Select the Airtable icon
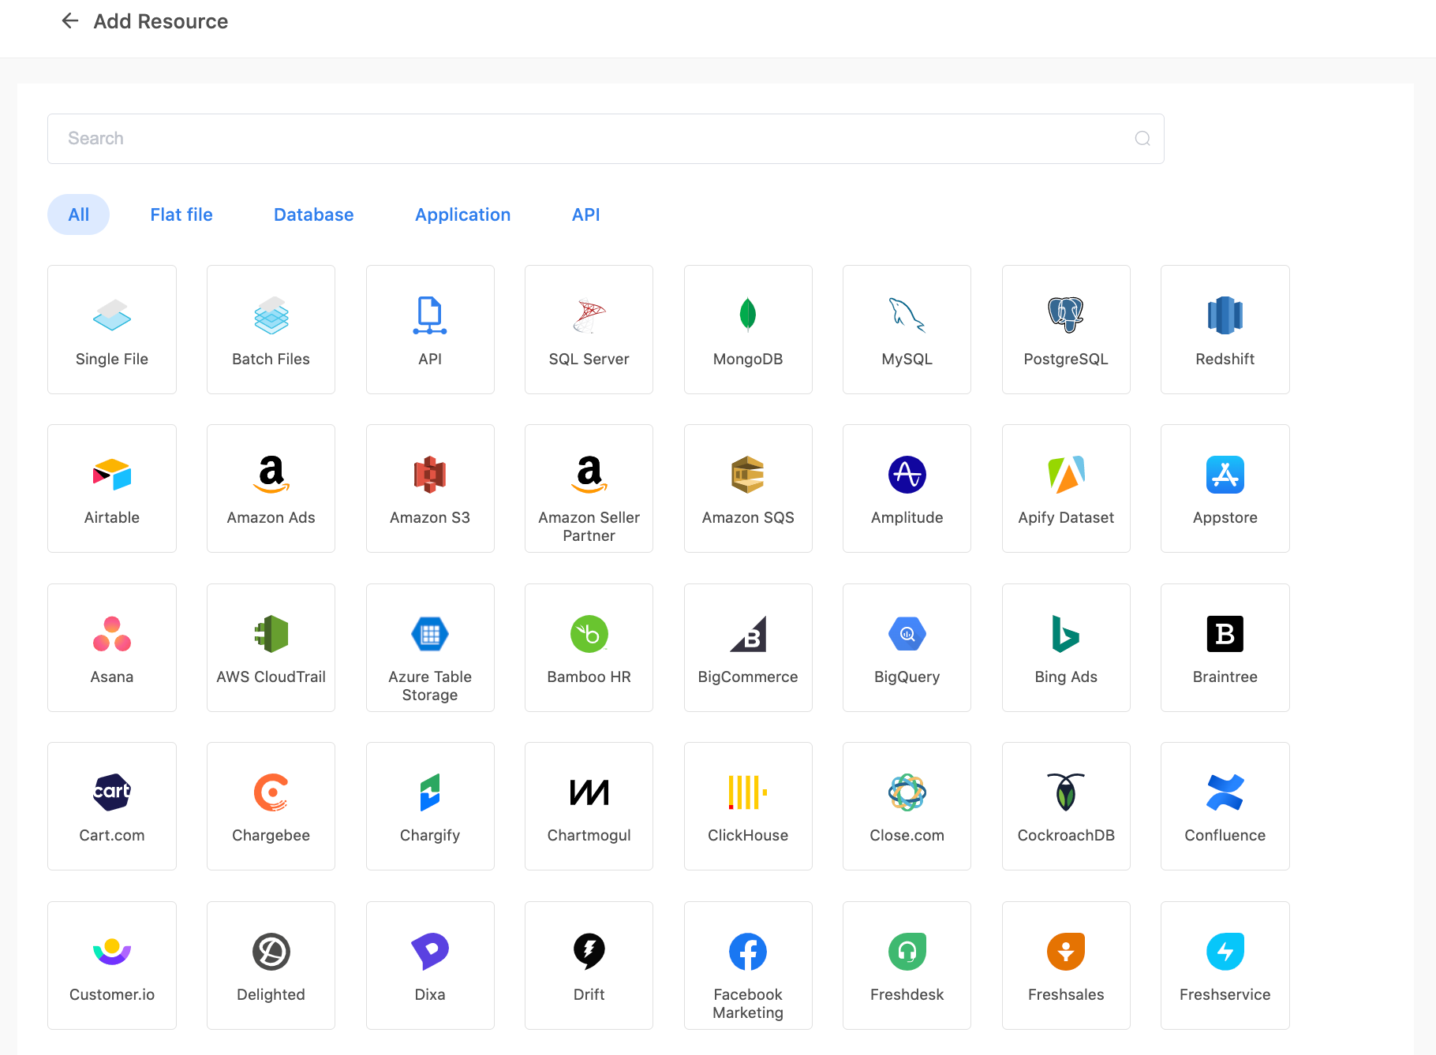1436x1055 pixels. click(x=112, y=475)
